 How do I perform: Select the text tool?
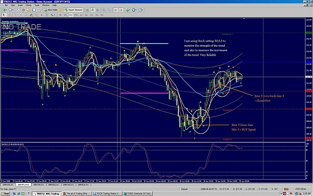click(x=42, y=15)
